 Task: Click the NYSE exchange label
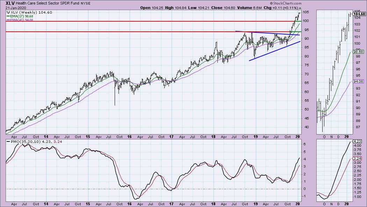85,3
